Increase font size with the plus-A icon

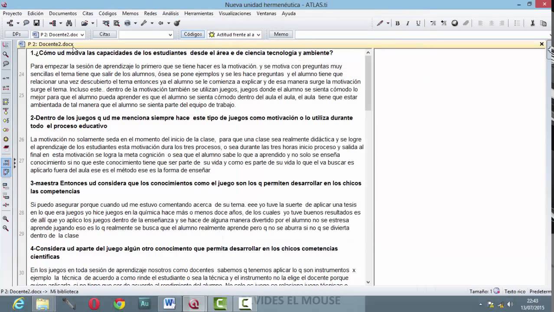pyautogui.click(x=443, y=23)
